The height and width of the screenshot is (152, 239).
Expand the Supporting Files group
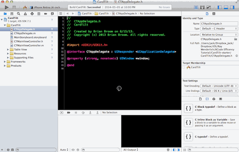(8, 57)
